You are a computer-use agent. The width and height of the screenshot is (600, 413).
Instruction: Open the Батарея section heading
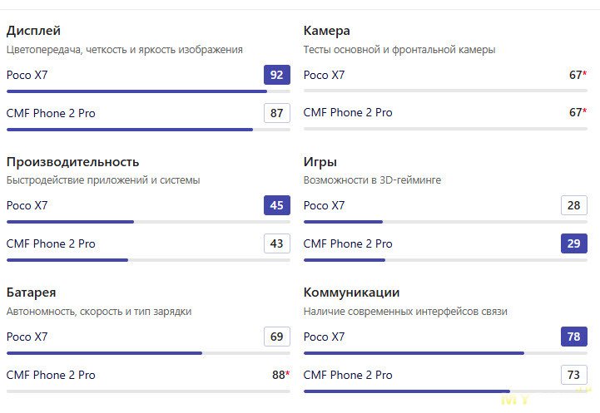click(x=32, y=293)
